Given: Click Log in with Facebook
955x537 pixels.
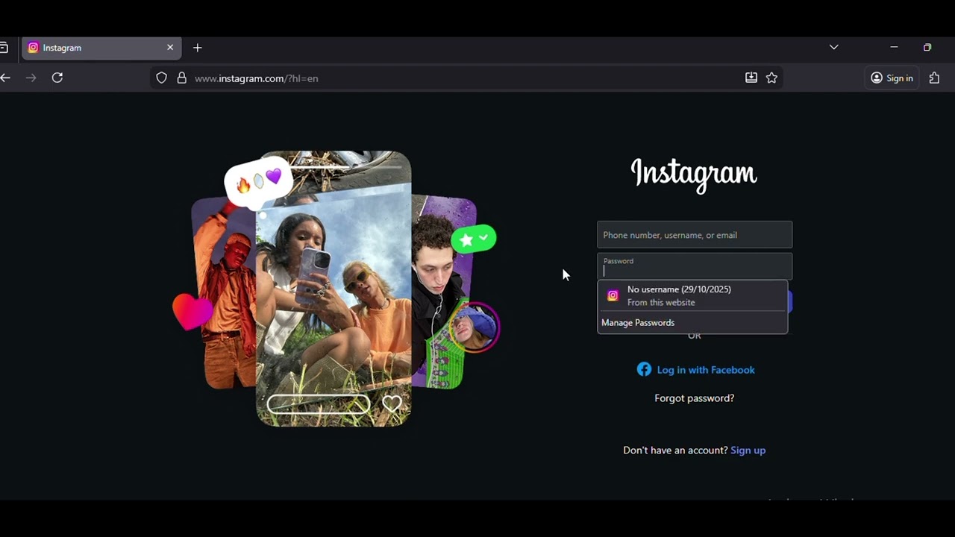Looking at the screenshot, I should (695, 370).
